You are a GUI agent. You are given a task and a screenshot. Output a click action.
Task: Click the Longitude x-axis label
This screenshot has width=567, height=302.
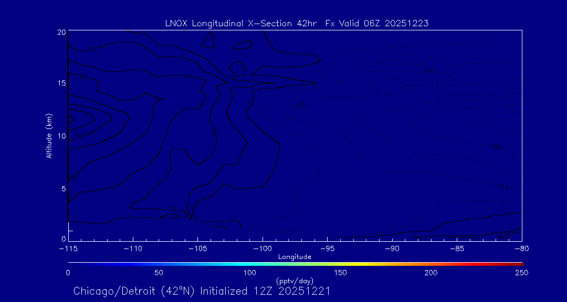[295, 257]
